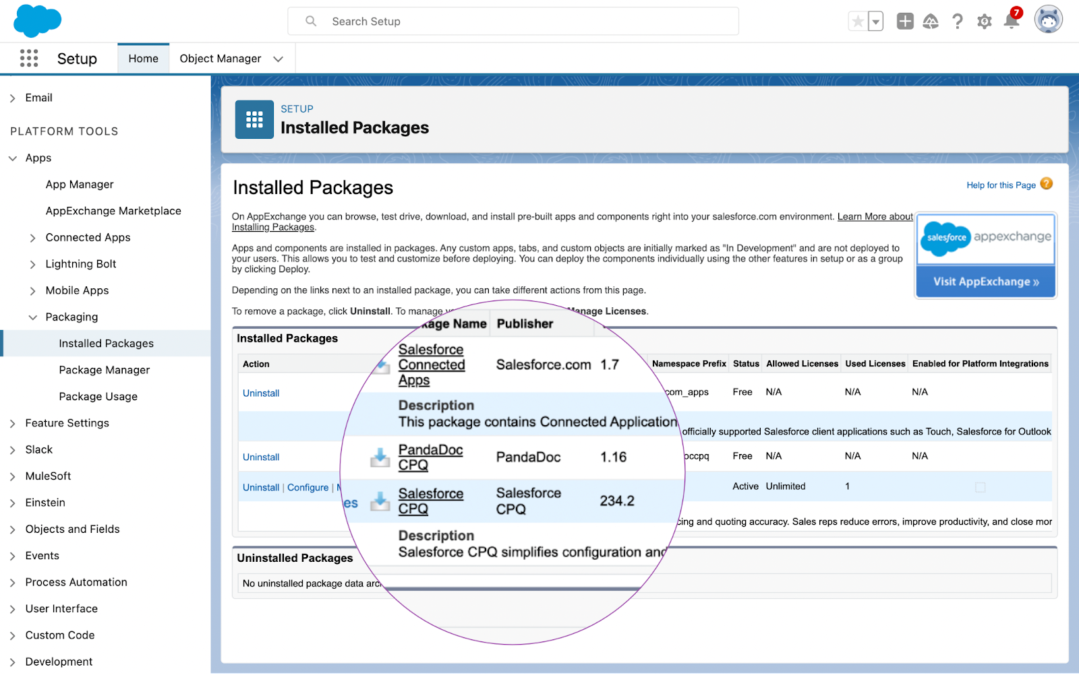1079x675 pixels.
Task: Expand the Events section
Action: point(13,556)
